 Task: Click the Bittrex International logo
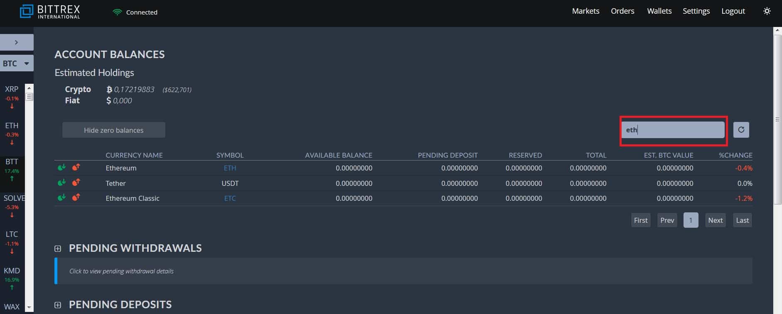pyautogui.click(x=50, y=12)
